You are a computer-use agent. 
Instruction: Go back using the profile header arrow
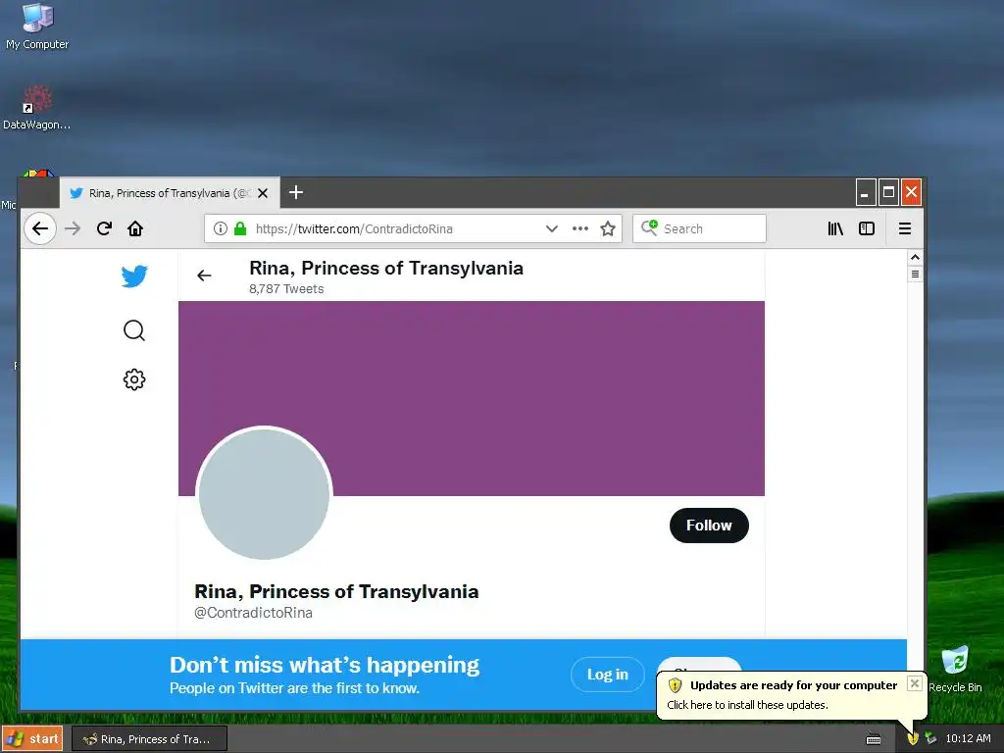204,276
